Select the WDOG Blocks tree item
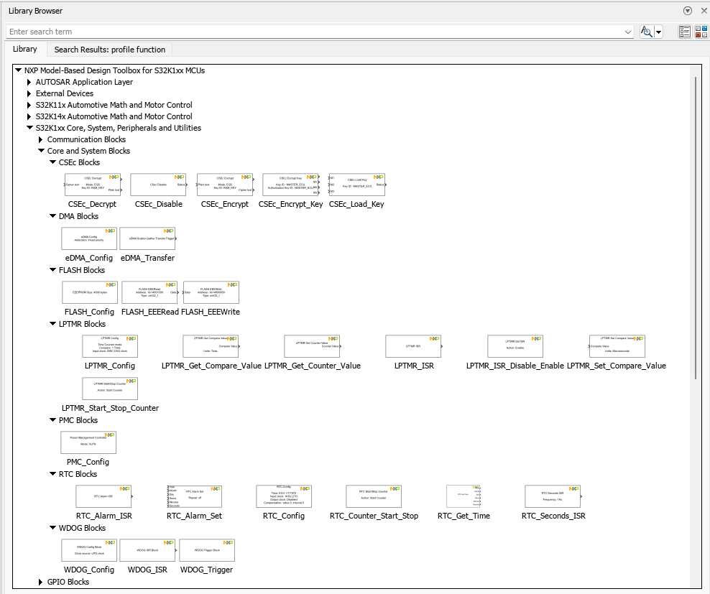 (x=82, y=528)
